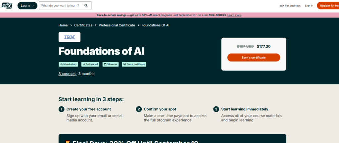Click the search magnifier icon

pyautogui.click(x=86, y=6)
